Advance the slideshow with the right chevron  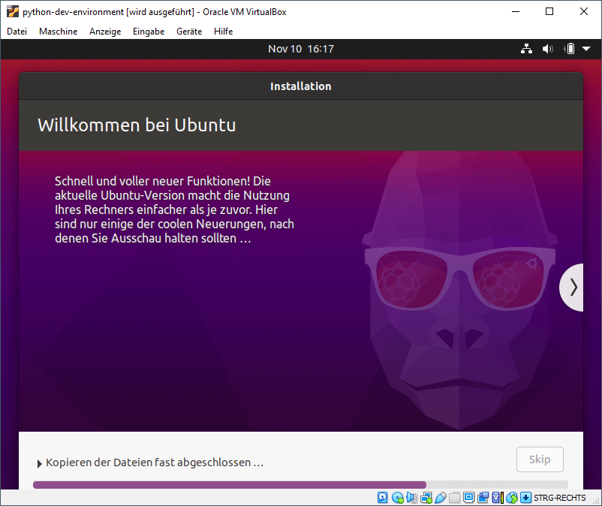(573, 288)
